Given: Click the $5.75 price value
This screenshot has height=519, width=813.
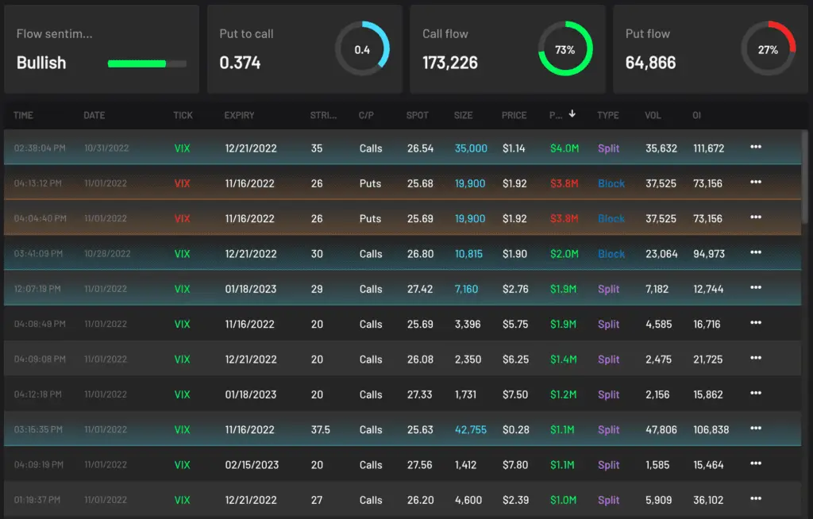Looking at the screenshot, I should [x=514, y=325].
